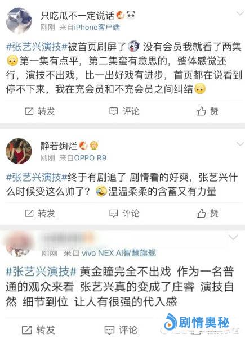Open the #张艺兴演技# hashtag in the first post
The image size is (245, 339).
(x=37, y=47)
